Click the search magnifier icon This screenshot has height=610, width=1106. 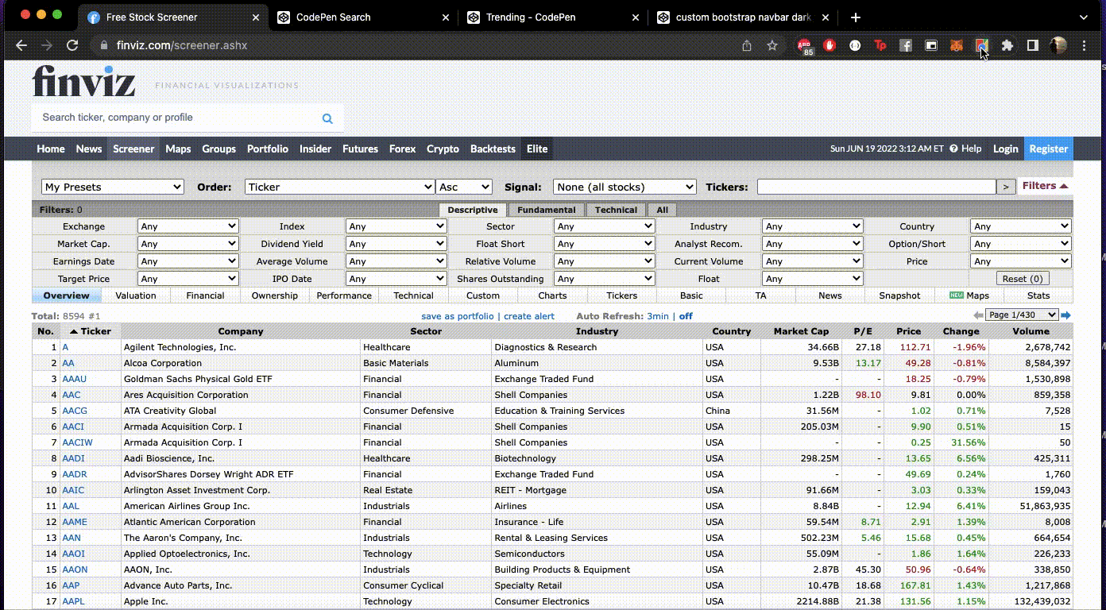[x=327, y=118]
